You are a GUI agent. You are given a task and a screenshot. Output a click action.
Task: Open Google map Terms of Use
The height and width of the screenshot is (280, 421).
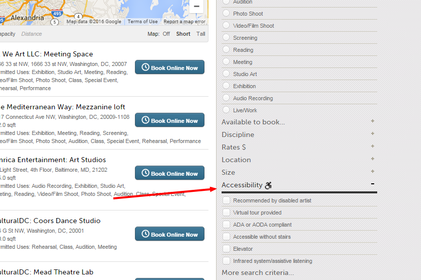click(x=143, y=22)
